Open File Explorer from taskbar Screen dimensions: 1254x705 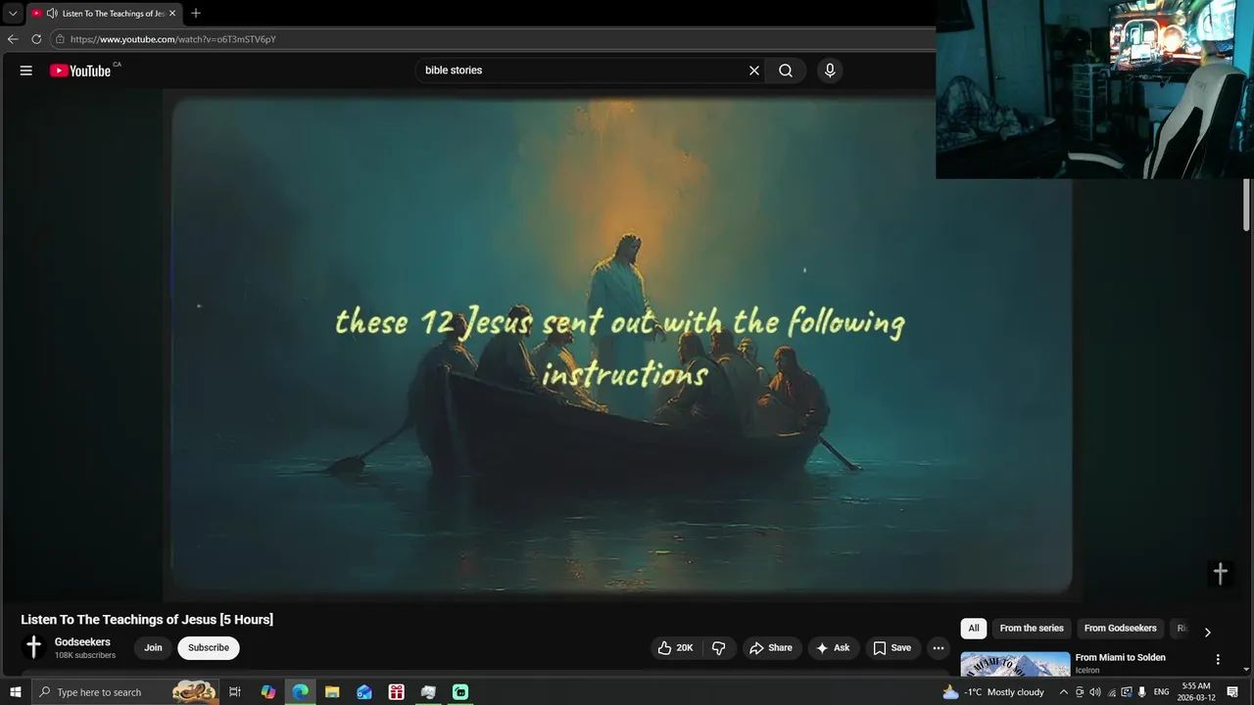pyautogui.click(x=332, y=692)
